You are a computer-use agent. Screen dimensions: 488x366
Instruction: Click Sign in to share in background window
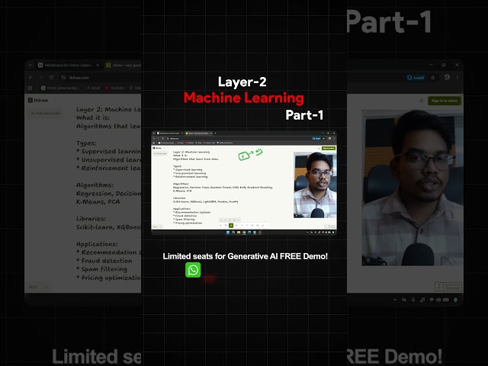(x=444, y=101)
